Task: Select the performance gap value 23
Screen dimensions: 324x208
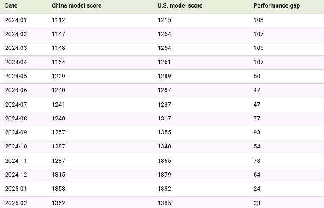Action: 257,203
